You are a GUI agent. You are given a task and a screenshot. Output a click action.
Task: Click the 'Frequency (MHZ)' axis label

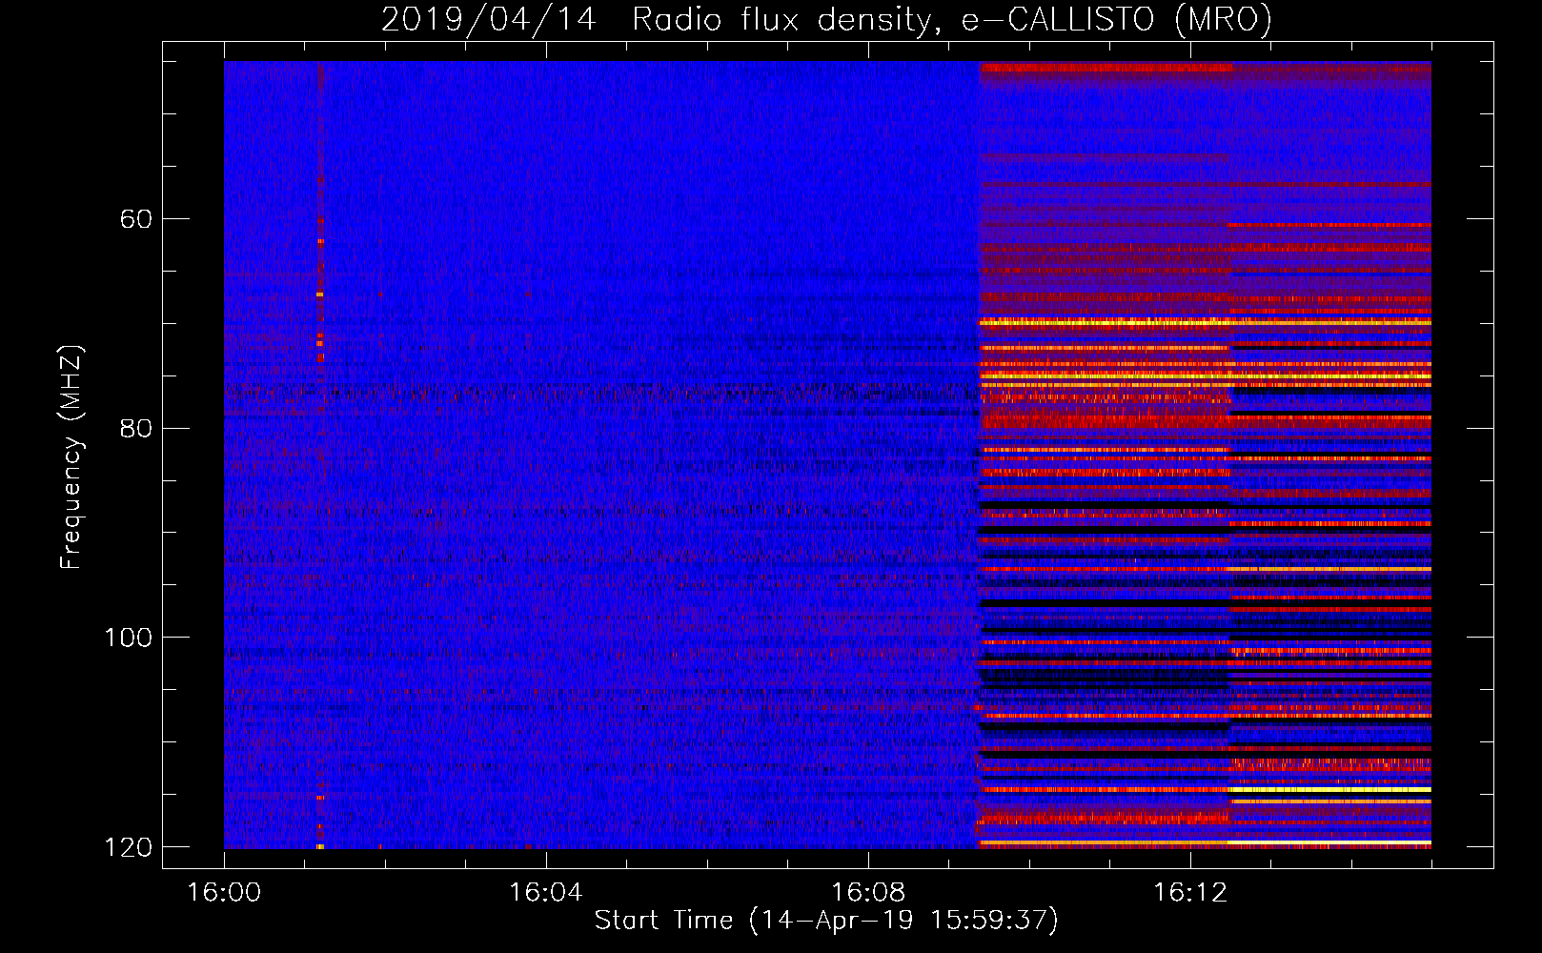coord(71,457)
